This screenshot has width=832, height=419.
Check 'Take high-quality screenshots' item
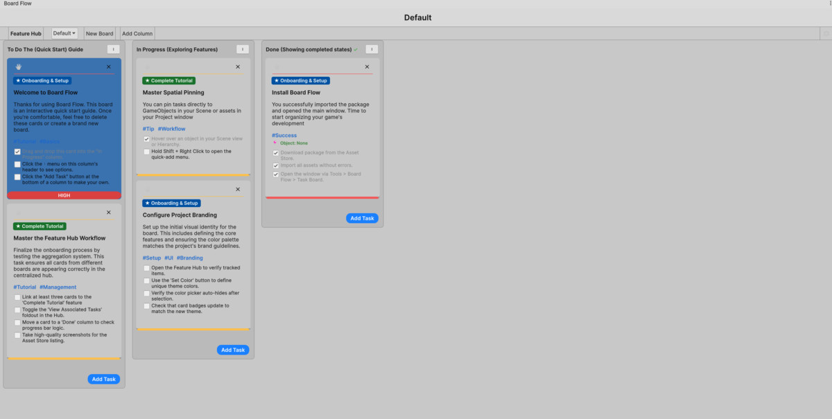pos(17,335)
